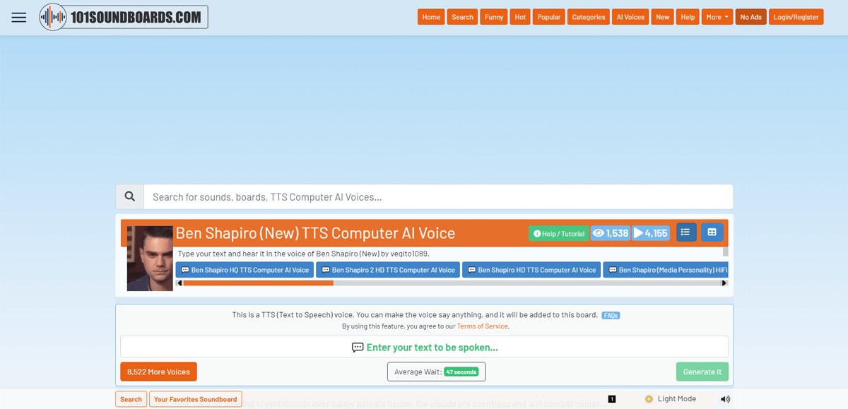
Task: Open Ben Shapiro HQ TTS voice link
Action: pyautogui.click(x=245, y=270)
